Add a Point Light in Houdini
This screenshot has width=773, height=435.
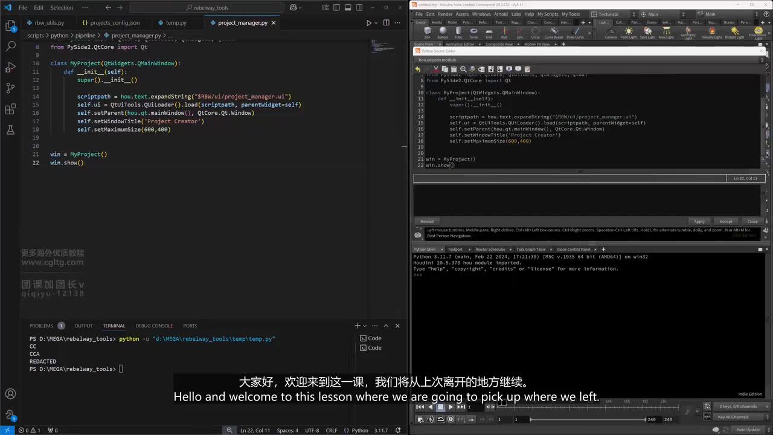(x=629, y=33)
